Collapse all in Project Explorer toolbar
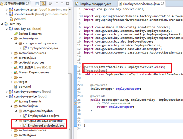The width and height of the screenshot is (183, 139). pyautogui.click(x=37, y=4)
